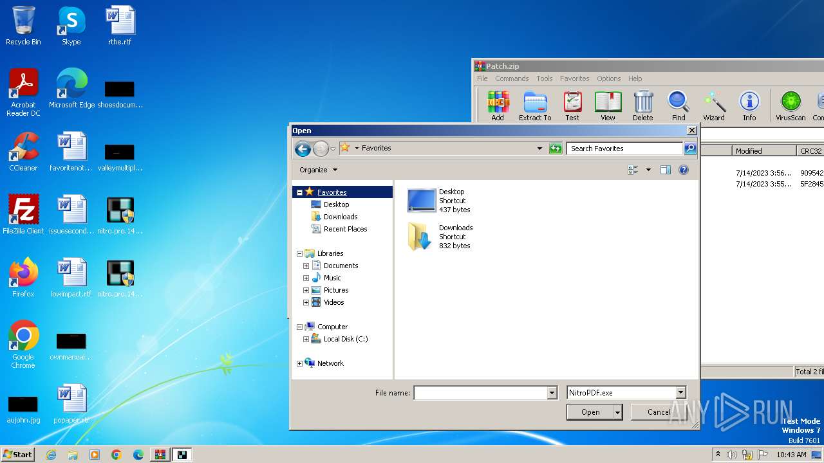The height and width of the screenshot is (463, 824).
Task: Select Google Chrome desktop icon
Action: tap(23, 345)
